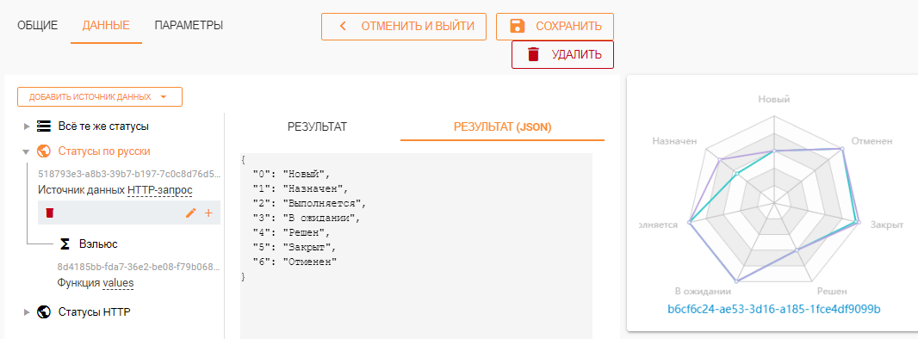Click the JSON line "2": "Выполняется"
The width and height of the screenshot is (918, 339).
309,203
